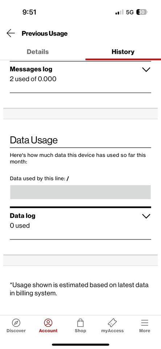Switch to the Details tab

37,52
